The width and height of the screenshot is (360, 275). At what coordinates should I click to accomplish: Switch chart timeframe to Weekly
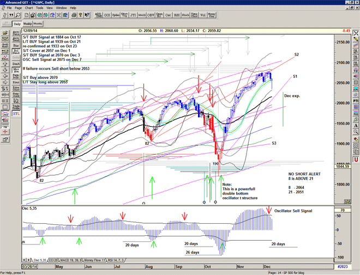click(x=27, y=24)
